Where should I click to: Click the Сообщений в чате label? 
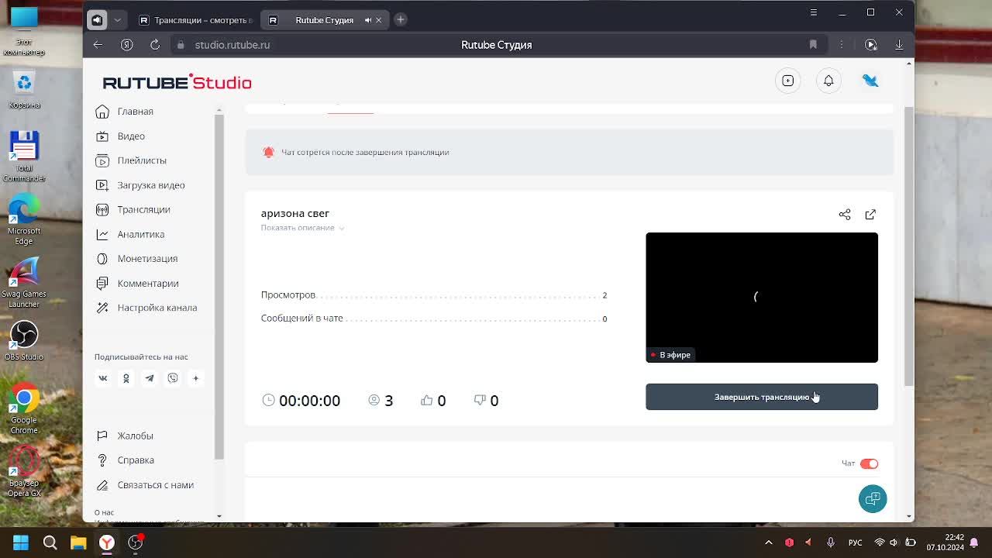click(301, 319)
